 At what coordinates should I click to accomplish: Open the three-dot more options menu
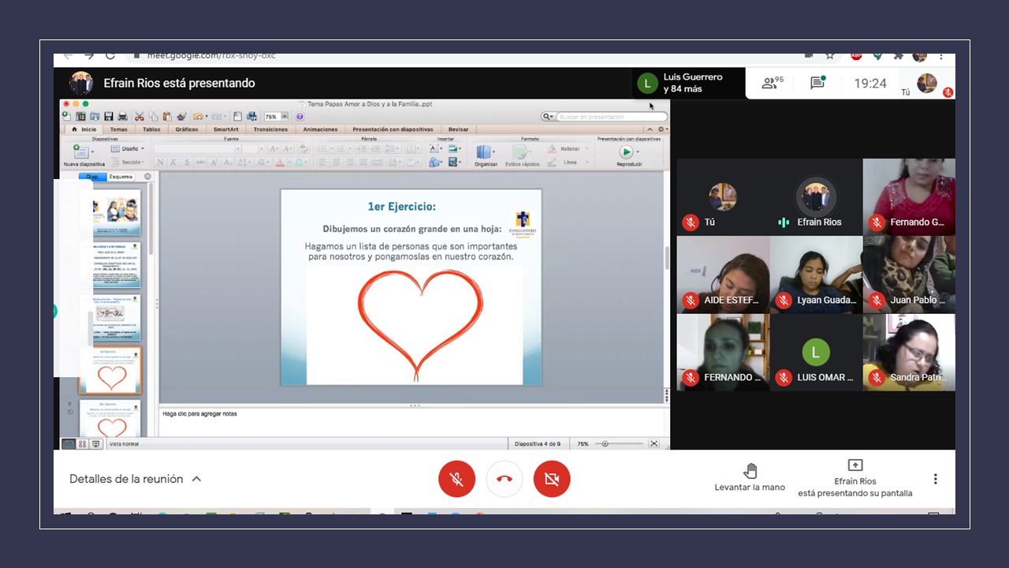coord(935,479)
